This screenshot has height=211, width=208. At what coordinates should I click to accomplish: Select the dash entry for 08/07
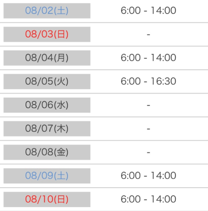[x=148, y=129]
